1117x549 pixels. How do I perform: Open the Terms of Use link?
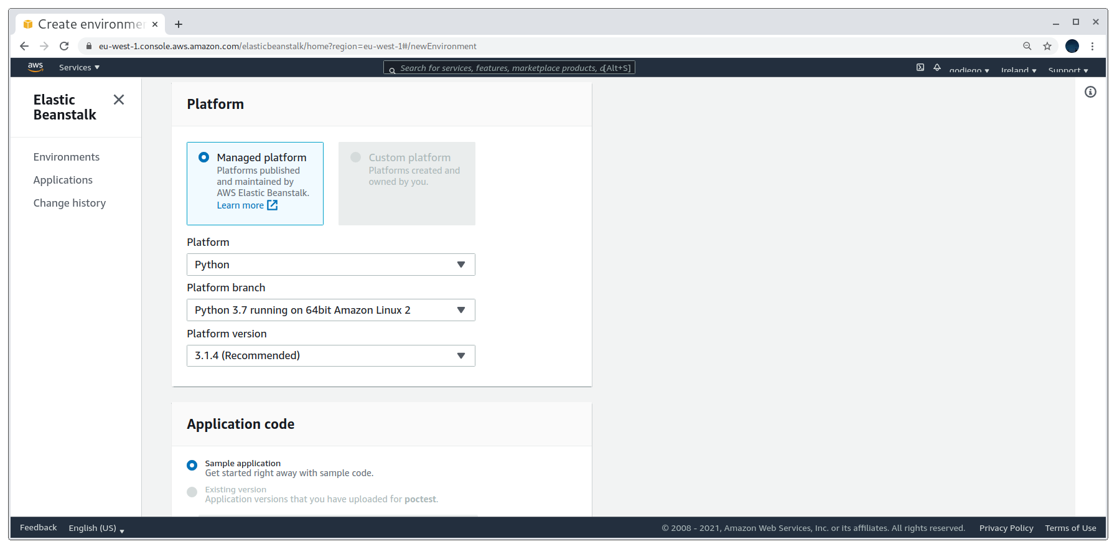coord(1070,528)
